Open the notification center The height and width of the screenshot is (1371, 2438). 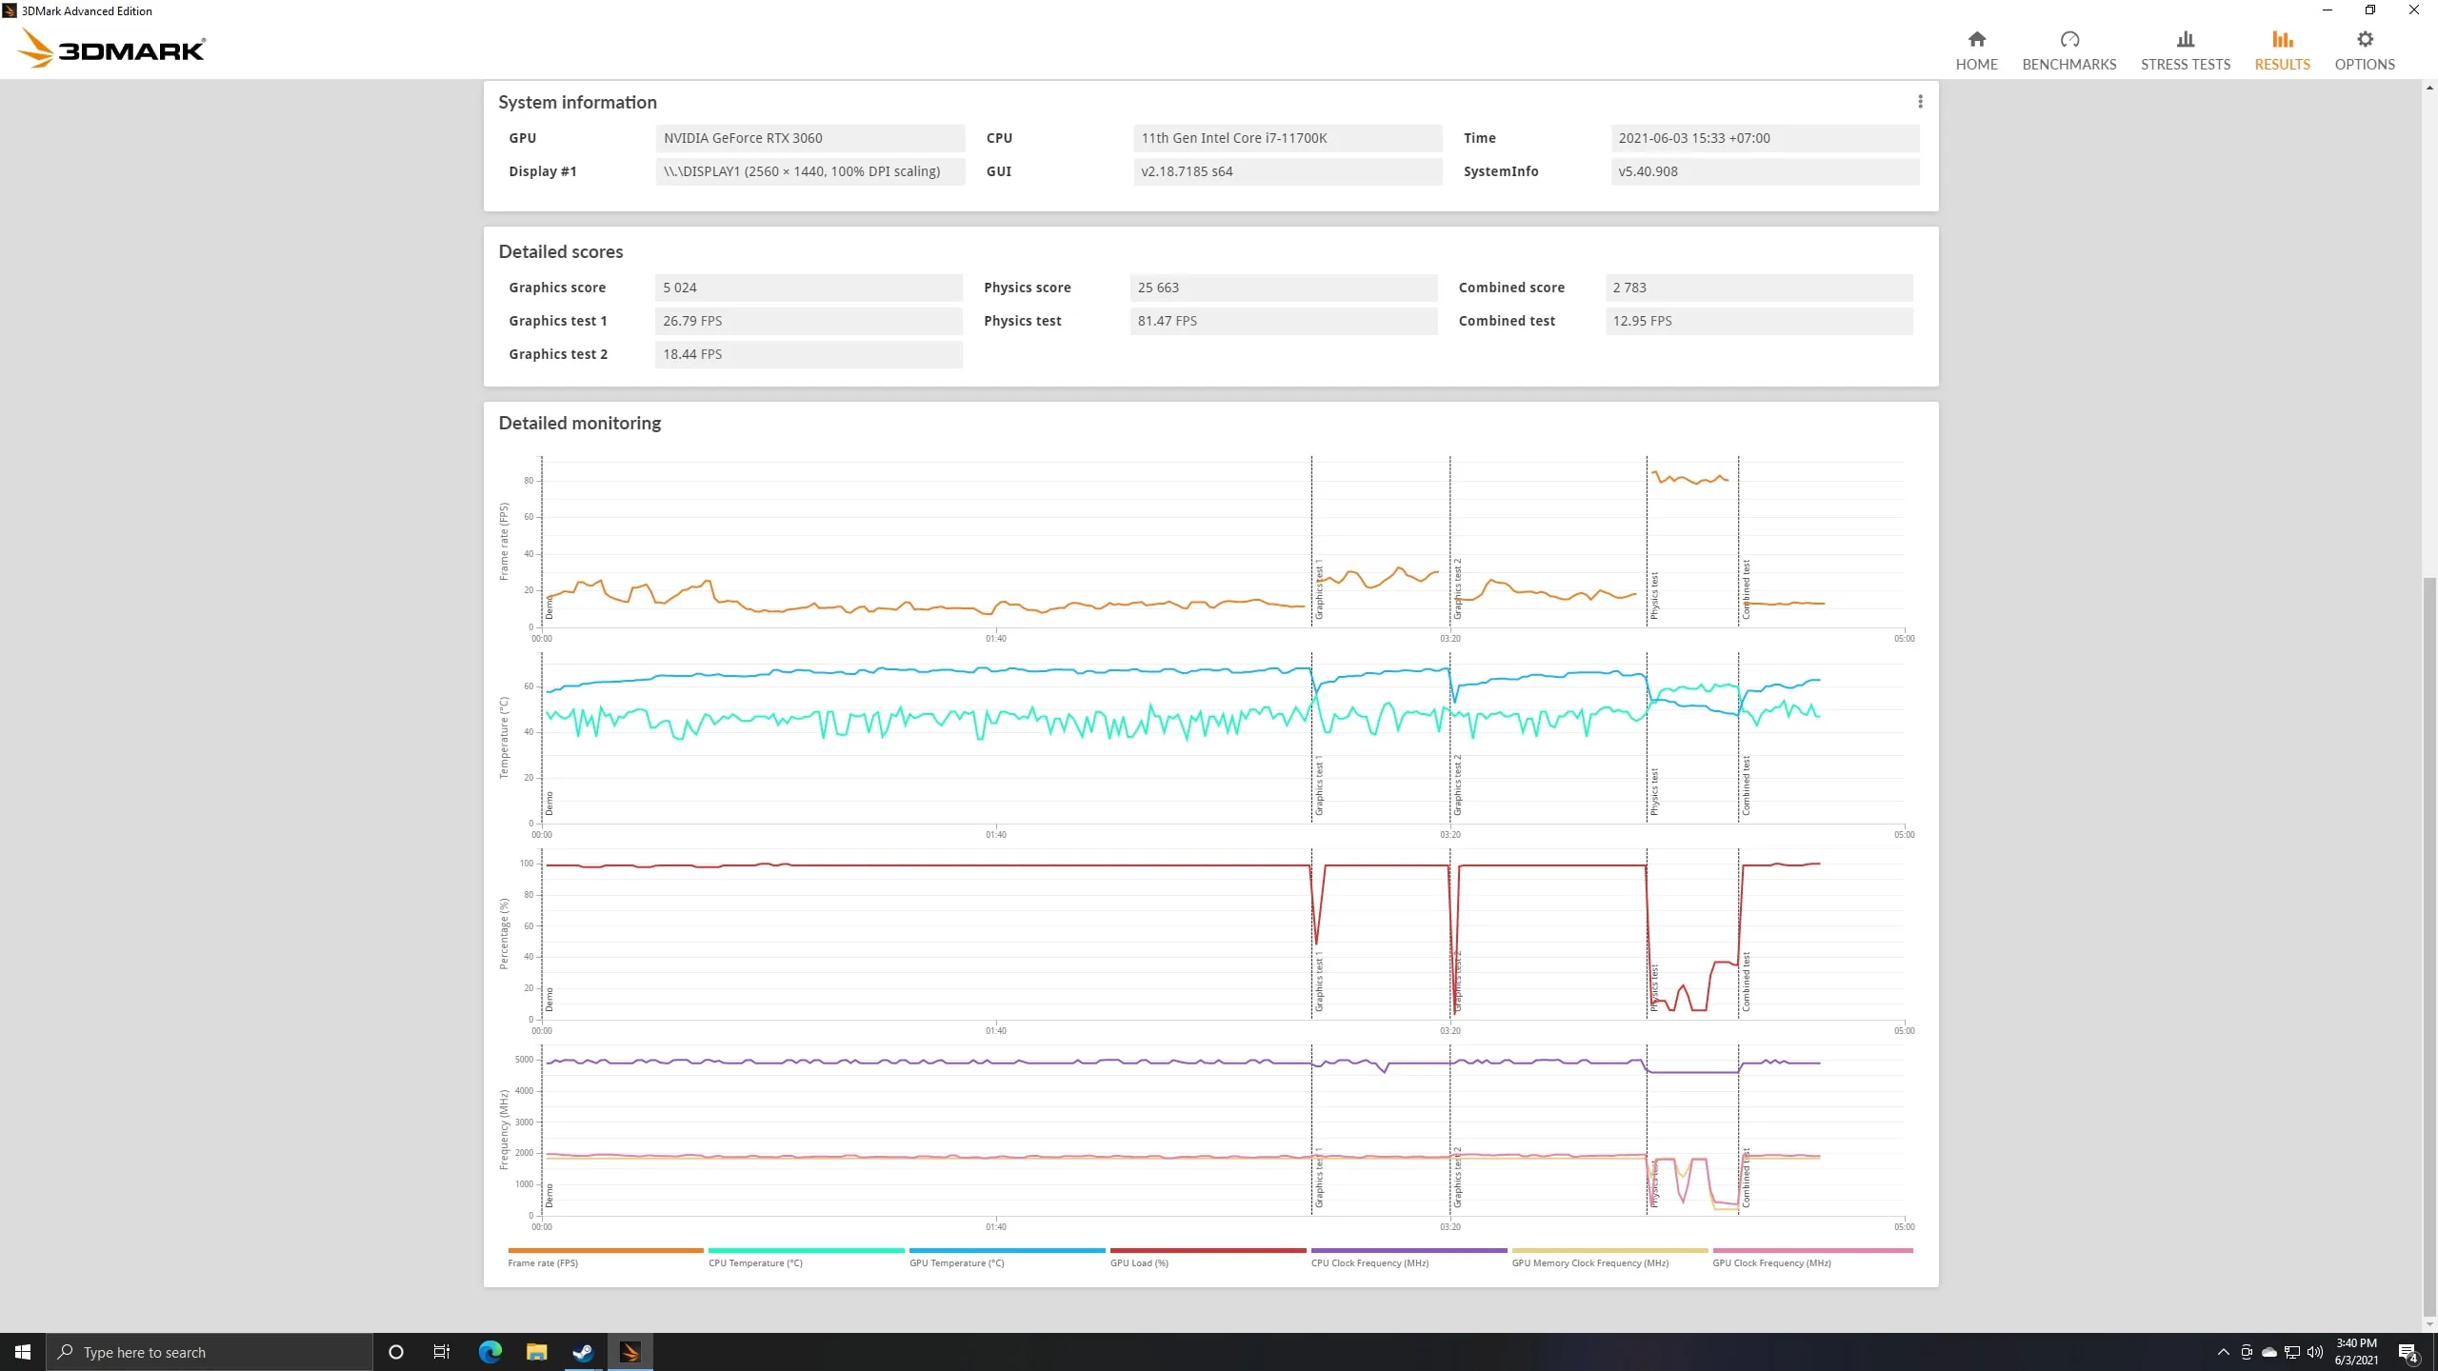2408,1352
